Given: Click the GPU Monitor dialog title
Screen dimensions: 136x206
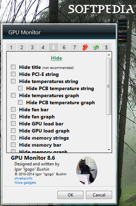Looking at the screenshot, I should (x=25, y=33).
